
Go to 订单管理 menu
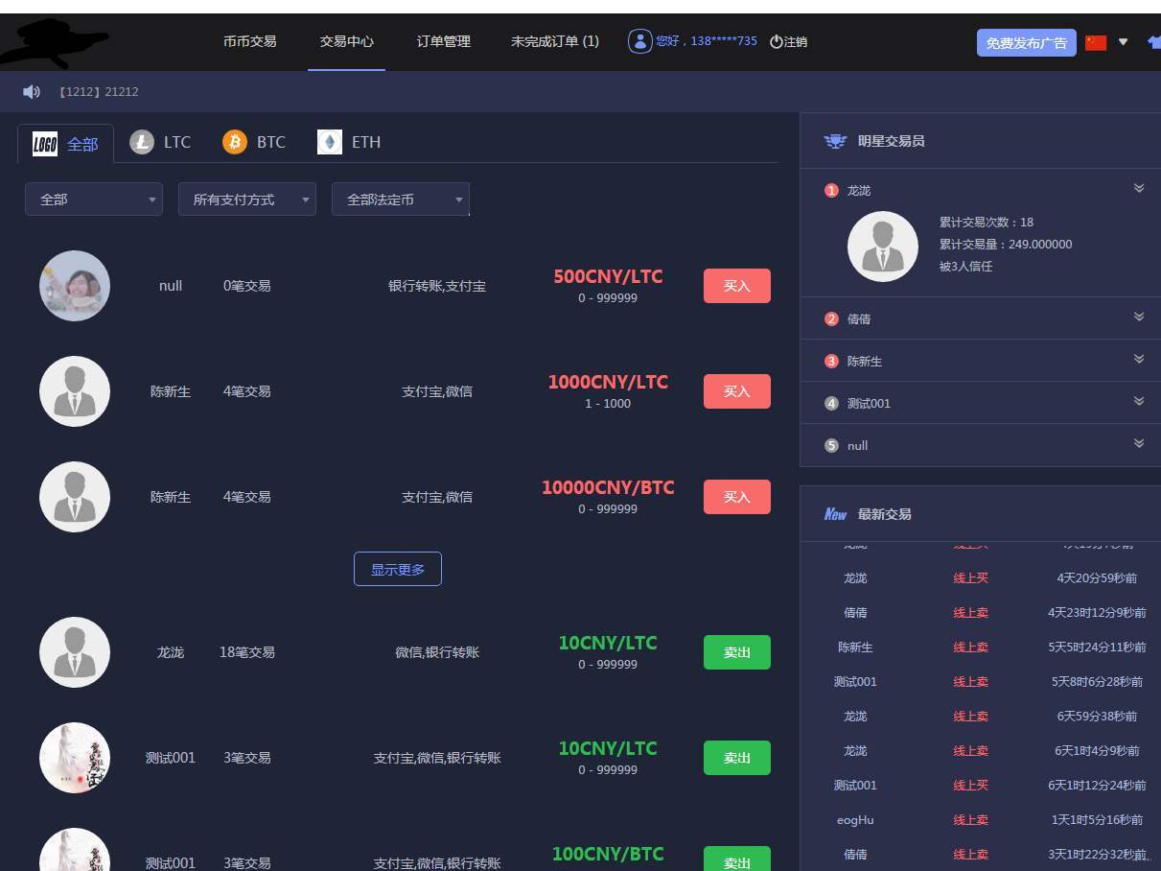444,42
